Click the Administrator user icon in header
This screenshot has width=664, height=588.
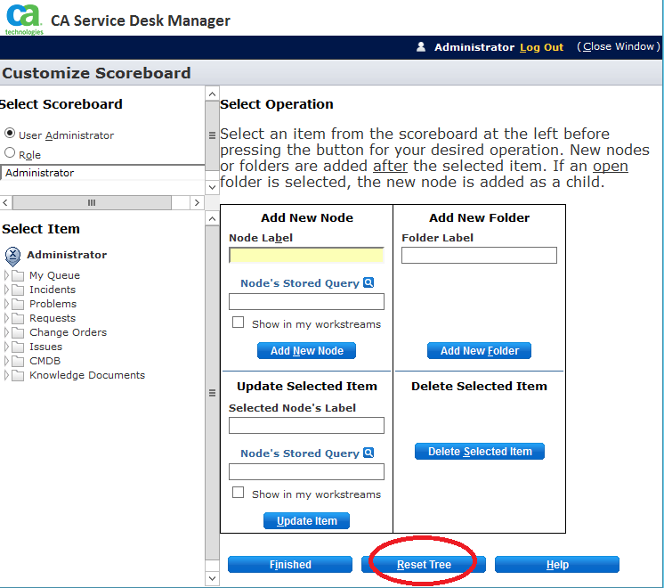click(421, 47)
